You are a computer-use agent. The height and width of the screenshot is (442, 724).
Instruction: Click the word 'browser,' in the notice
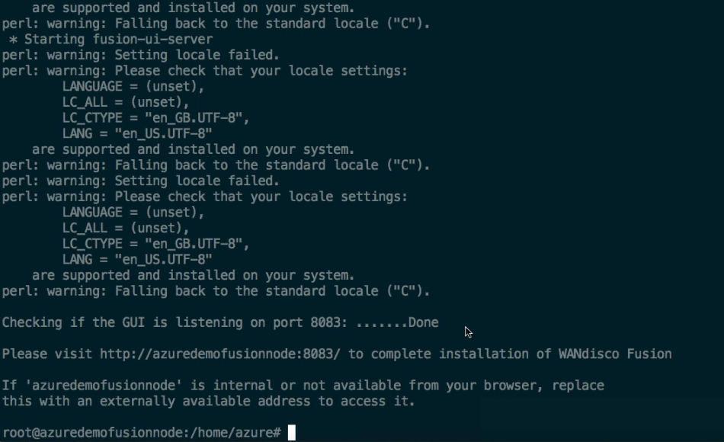[514, 385]
